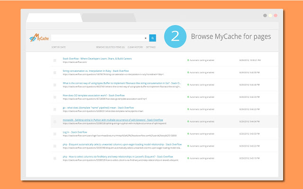The height and width of the screenshot is (189, 303).
Task: Click the Clear History button
Action: [x=135, y=47]
